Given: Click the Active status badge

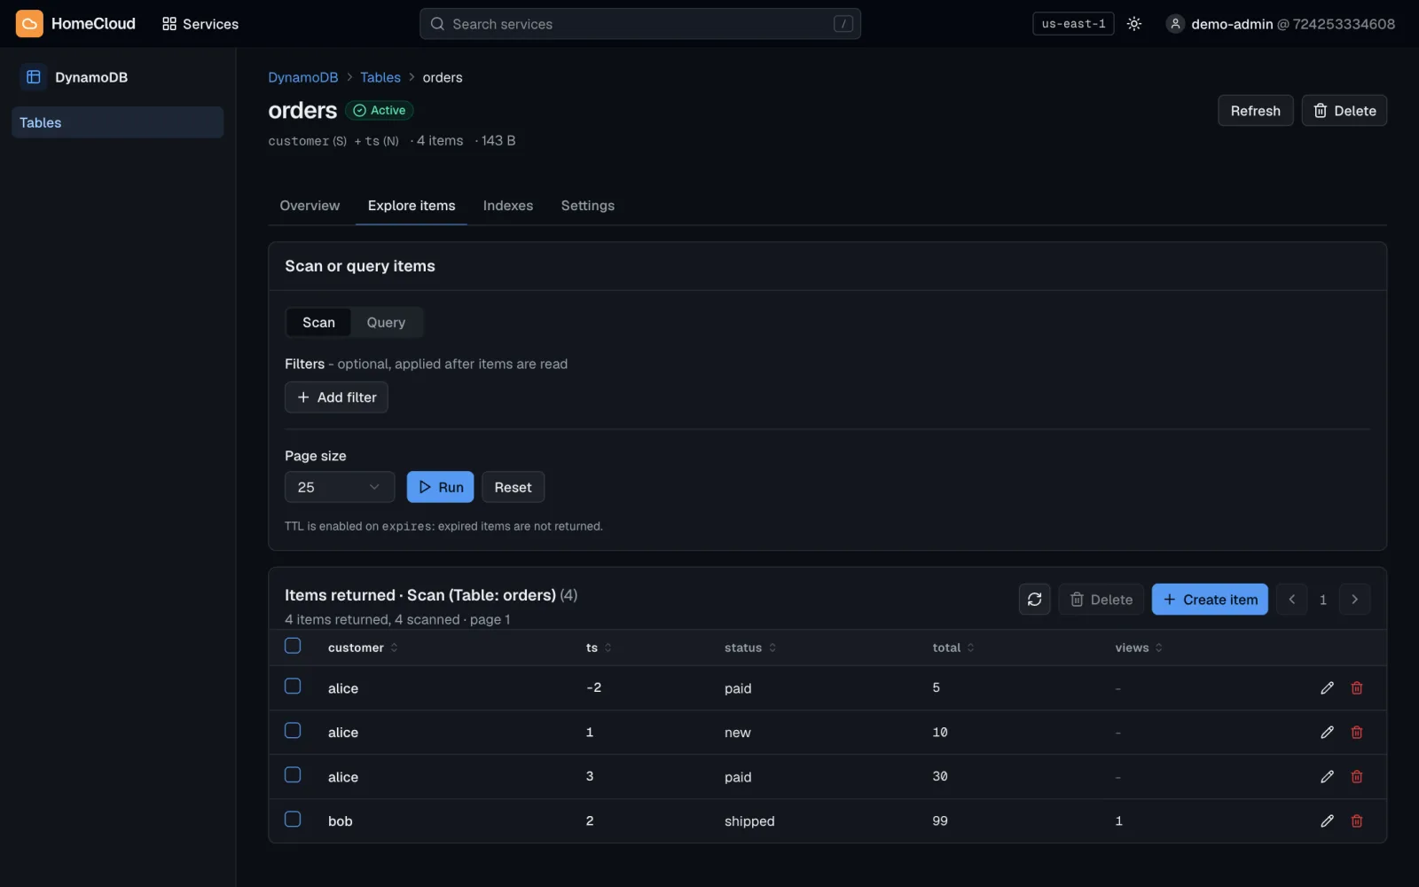Looking at the screenshot, I should [x=380, y=111].
